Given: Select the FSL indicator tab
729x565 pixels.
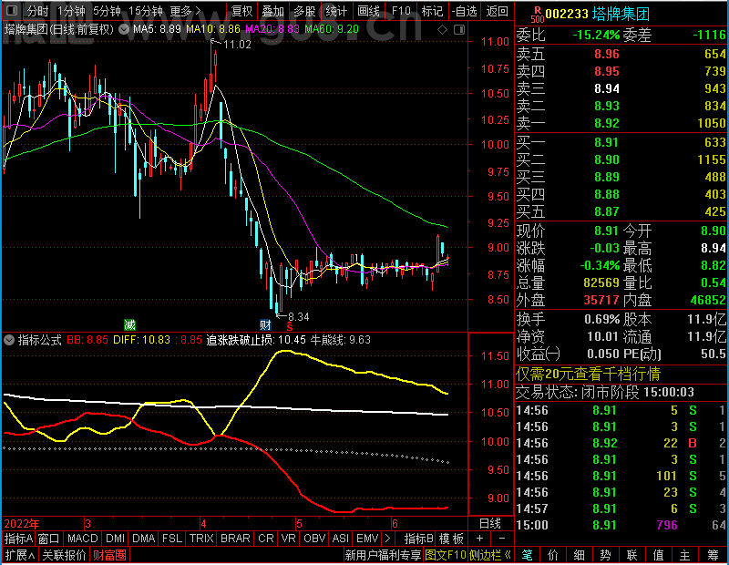Looking at the screenshot, I should tap(172, 539).
